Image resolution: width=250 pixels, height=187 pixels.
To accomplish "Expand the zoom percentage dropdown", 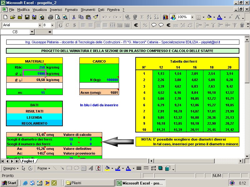I will 192,17.
